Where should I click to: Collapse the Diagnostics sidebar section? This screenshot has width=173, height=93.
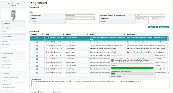(3, 37)
